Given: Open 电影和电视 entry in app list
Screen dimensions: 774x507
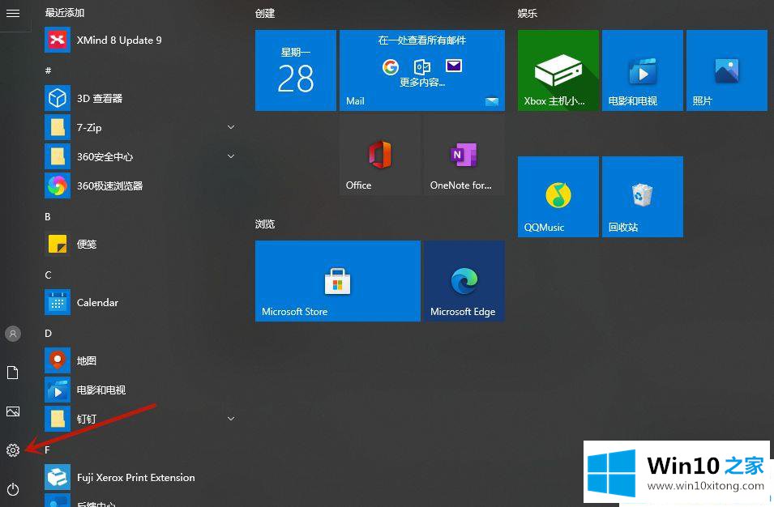Looking at the screenshot, I should 139,390.
